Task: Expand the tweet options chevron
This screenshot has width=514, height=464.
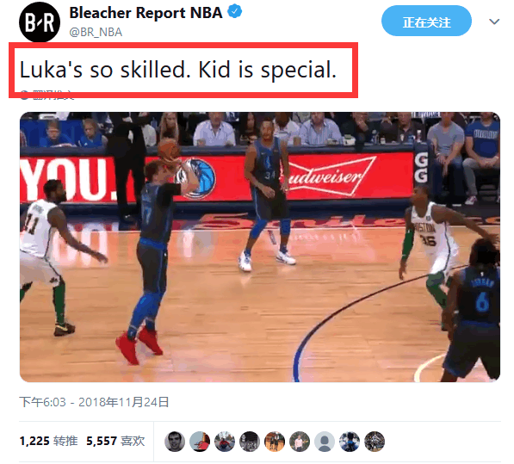Action: tap(494, 22)
